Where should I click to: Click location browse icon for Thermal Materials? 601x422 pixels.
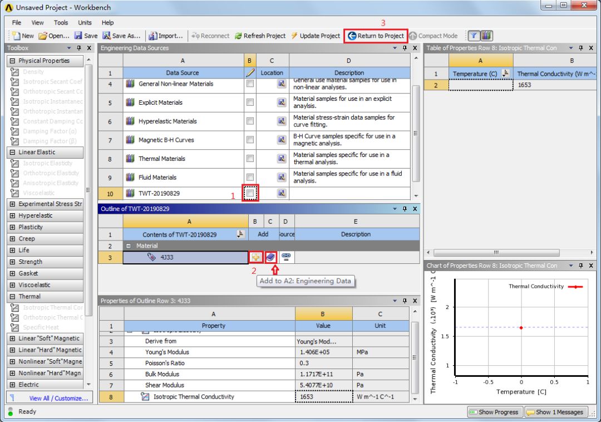282,158
